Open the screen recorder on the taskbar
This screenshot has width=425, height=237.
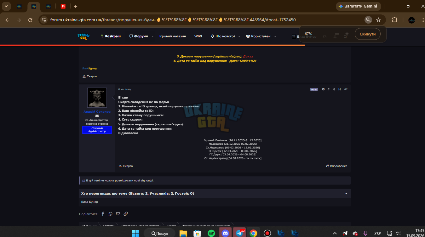[267, 233]
